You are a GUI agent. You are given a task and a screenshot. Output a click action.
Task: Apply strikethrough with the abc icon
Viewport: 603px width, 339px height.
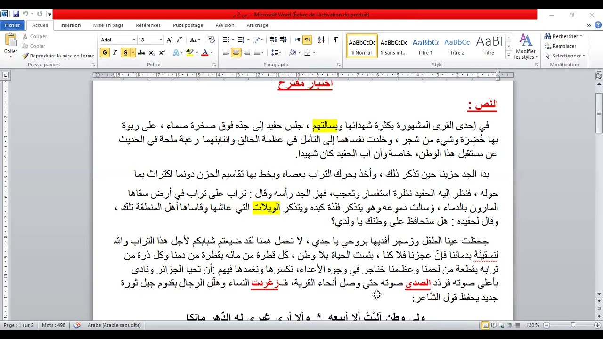point(141,53)
